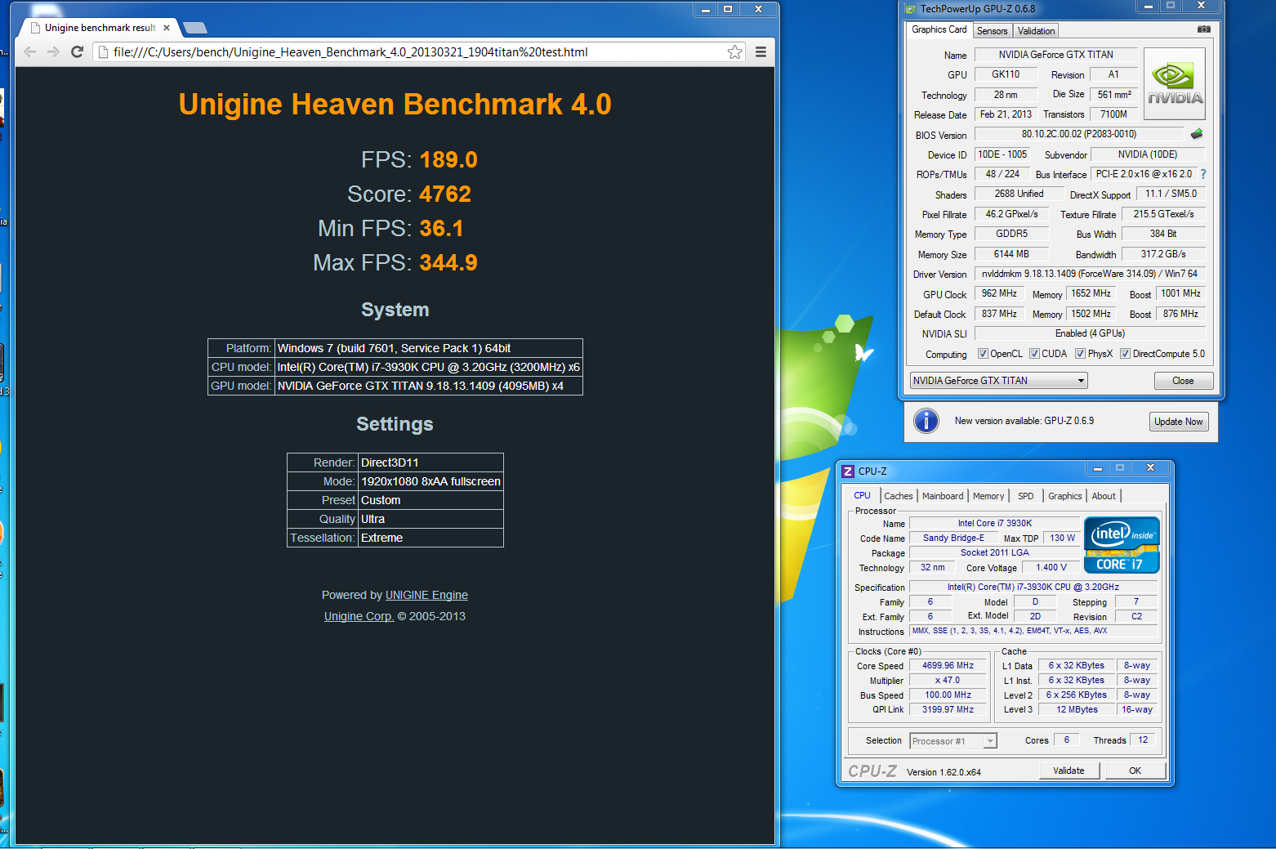This screenshot has width=1276, height=849.
Task: Toggle the PhysX checkbox
Action: click(x=1080, y=354)
